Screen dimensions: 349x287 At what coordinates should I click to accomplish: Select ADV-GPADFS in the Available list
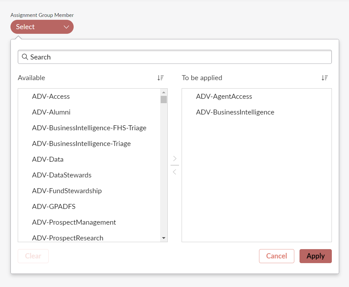54,206
